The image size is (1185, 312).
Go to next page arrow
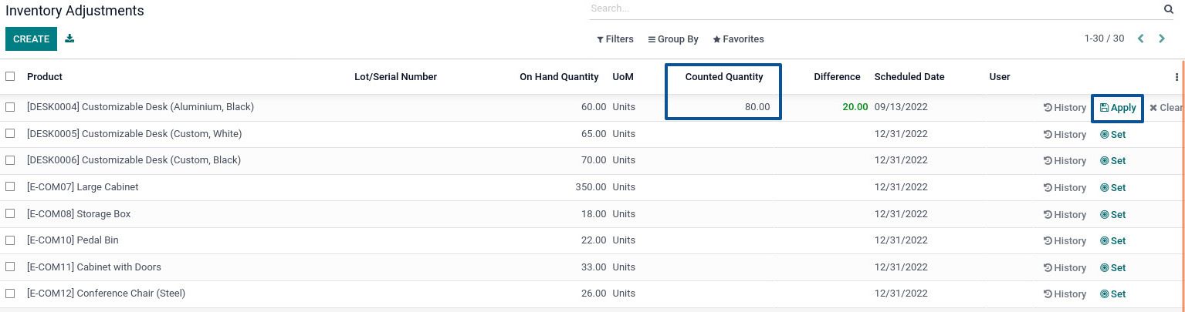pos(1161,39)
